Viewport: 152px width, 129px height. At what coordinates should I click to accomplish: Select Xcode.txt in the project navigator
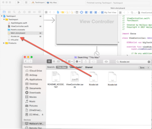(15, 36)
